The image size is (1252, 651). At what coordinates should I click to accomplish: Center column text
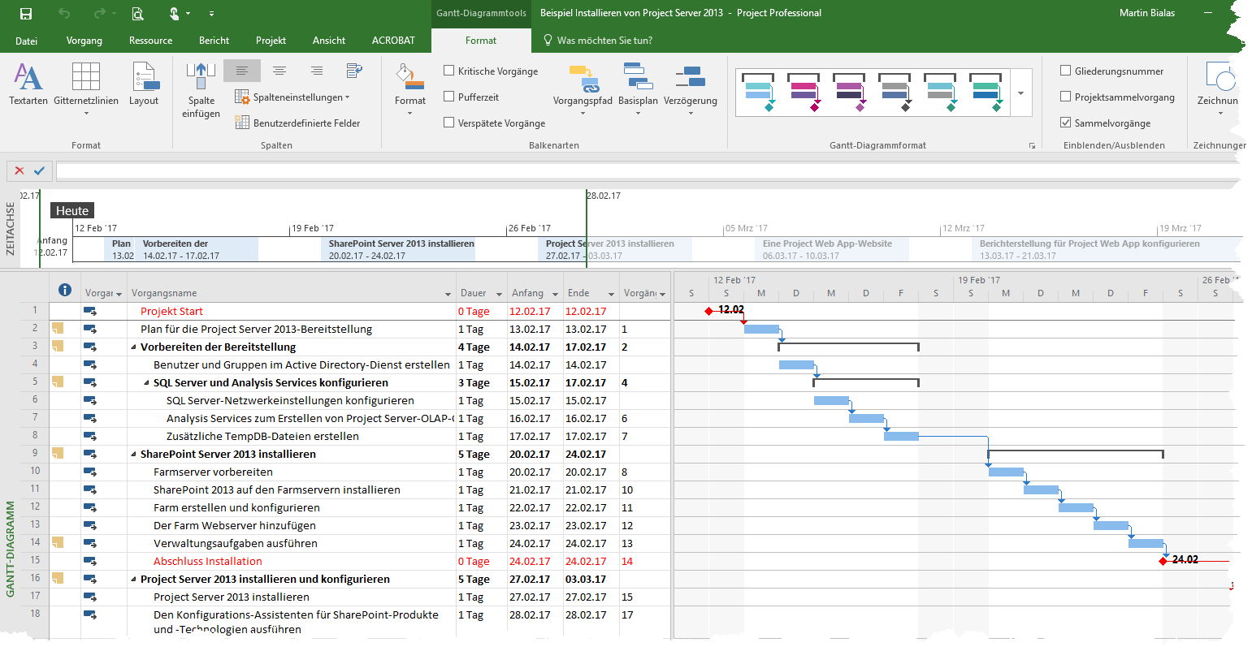[x=279, y=71]
